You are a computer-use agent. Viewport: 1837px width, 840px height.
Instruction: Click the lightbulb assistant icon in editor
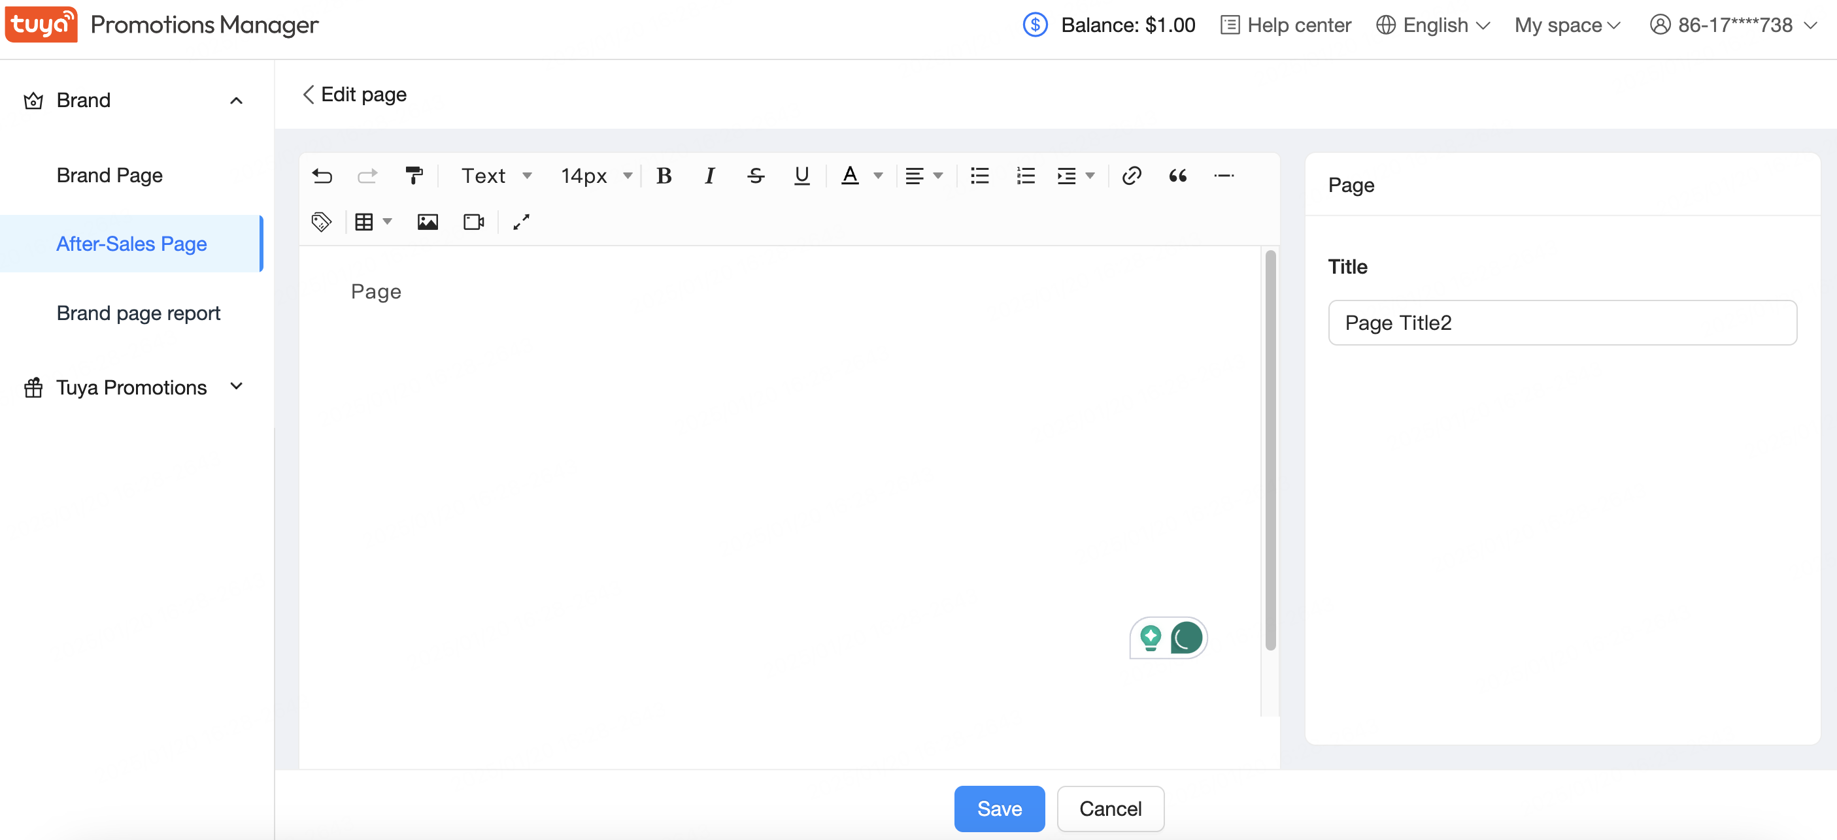point(1149,638)
